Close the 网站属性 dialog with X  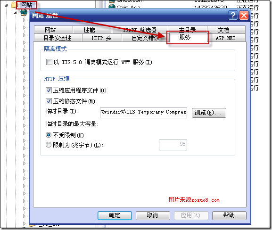coord(244,16)
